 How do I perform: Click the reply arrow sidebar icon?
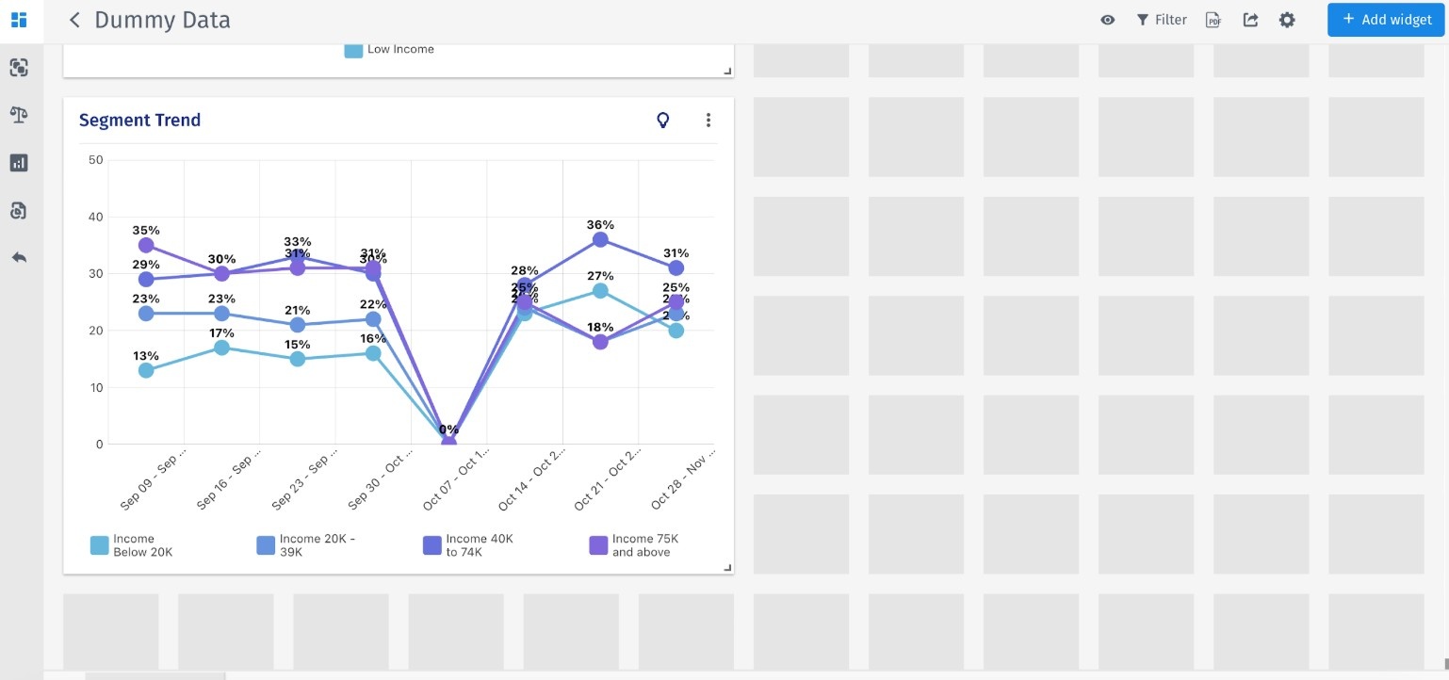click(x=19, y=257)
